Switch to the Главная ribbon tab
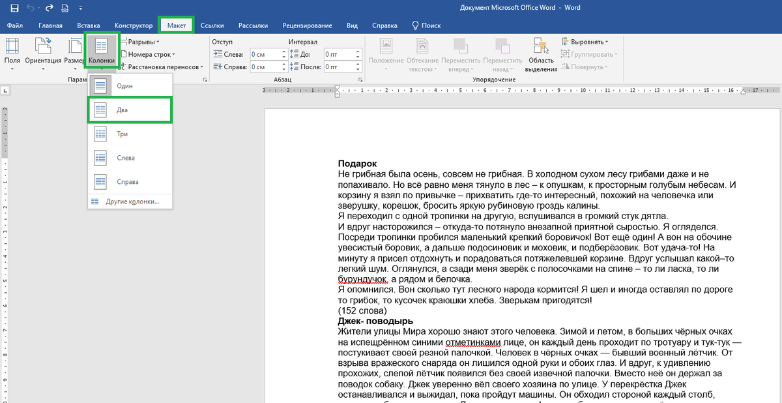This screenshot has width=782, height=403. click(50, 25)
